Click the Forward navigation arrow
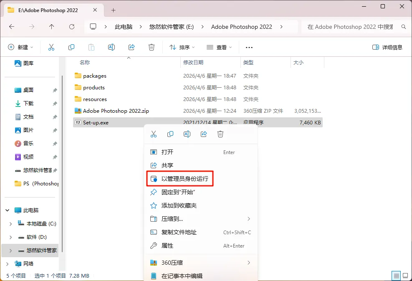This screenshot has width=412, height=281. tap(32, 27)
